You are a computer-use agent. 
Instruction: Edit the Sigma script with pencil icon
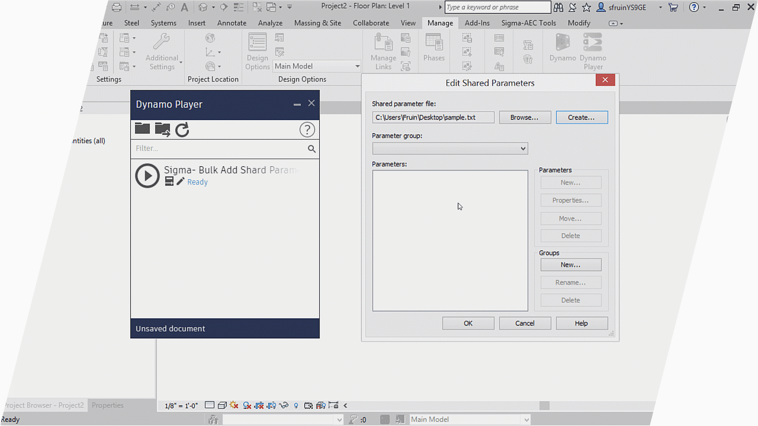181,182
